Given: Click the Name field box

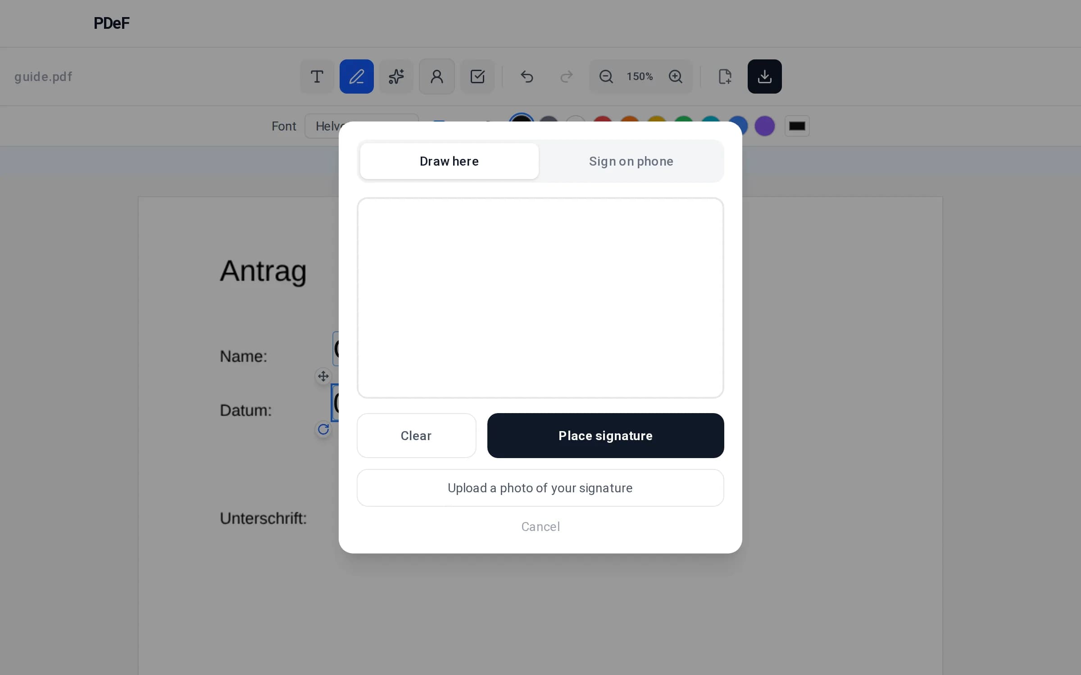Looking at the screenshot, I should [336, 349].
